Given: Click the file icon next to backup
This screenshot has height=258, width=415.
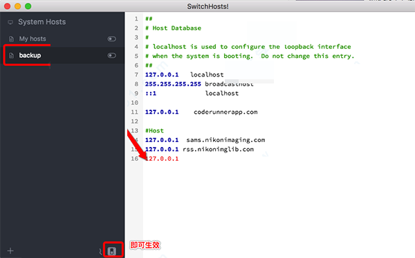Looking at the screenshot, I should point(11,55).
